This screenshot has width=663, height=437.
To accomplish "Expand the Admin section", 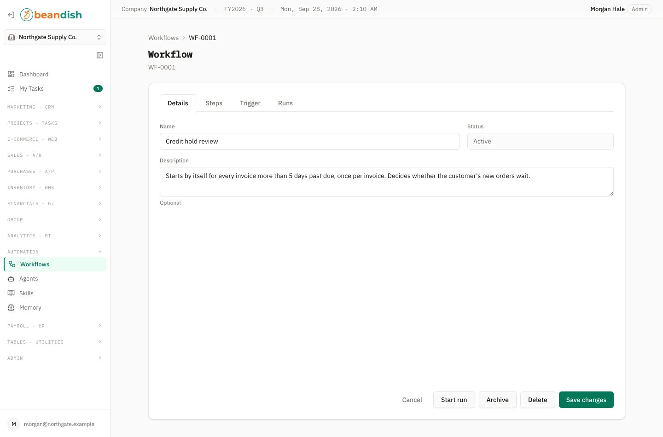I will tap(55, 358).
